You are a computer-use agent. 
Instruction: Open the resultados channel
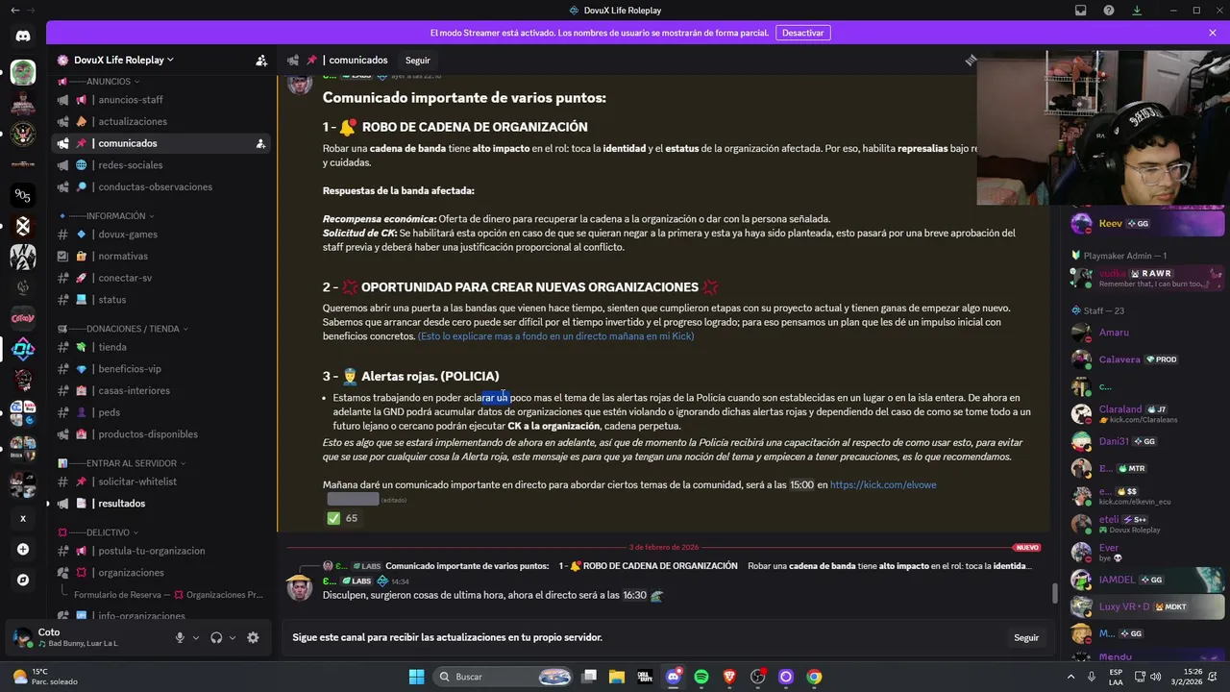pyautogui.click(x=160, y=504)
